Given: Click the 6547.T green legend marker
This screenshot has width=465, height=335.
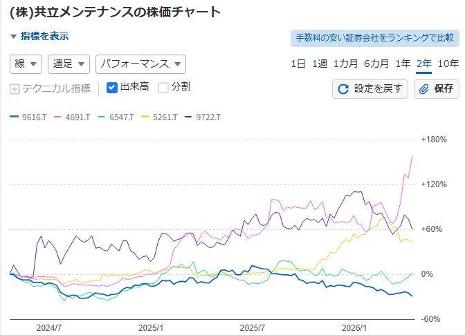Looking at the screenshot, I should pyautogui.click(x=101, y=117).
